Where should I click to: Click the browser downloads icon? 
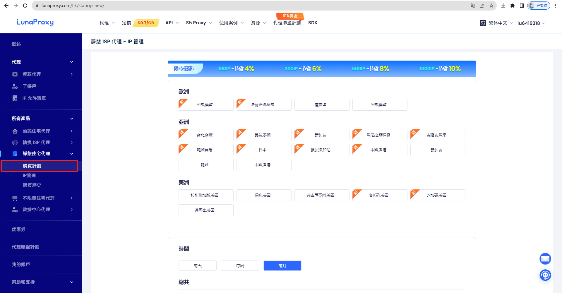click(503, 6)
